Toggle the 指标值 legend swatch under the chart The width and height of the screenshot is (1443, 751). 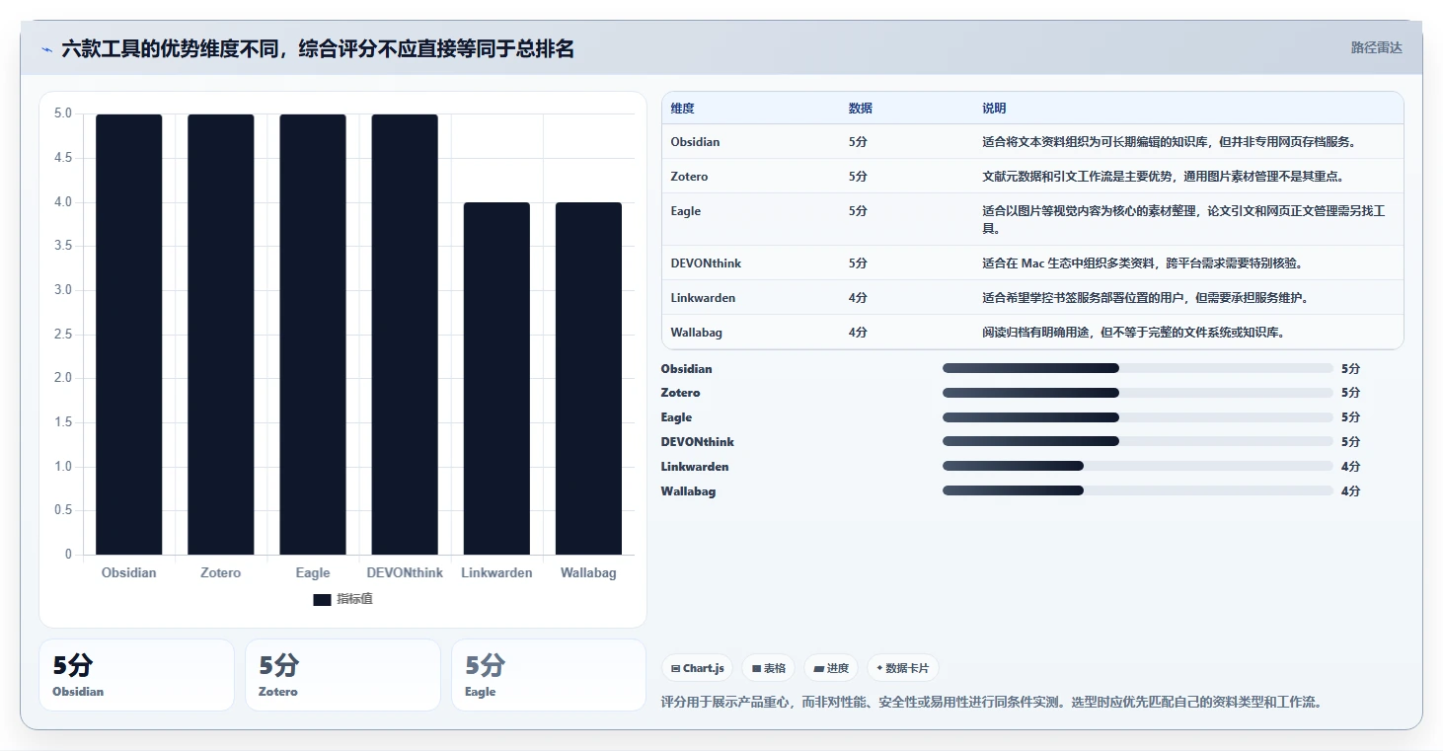point(322,599)
